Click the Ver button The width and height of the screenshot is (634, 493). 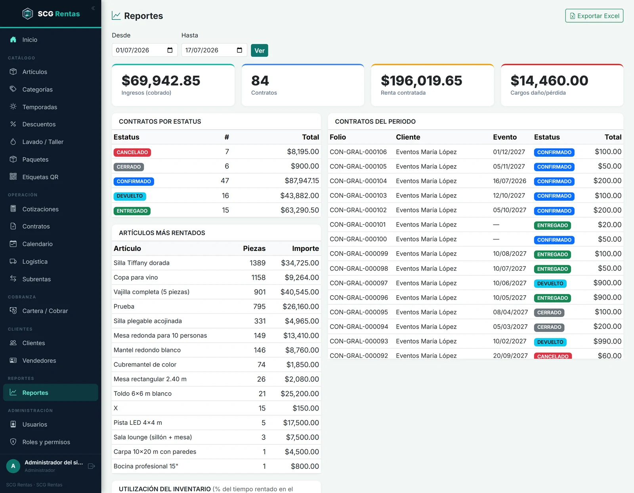pyautogui.click(x=260, y=50)
